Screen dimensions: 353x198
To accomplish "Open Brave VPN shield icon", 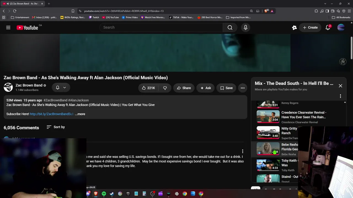I will click(x=344, y=11).
